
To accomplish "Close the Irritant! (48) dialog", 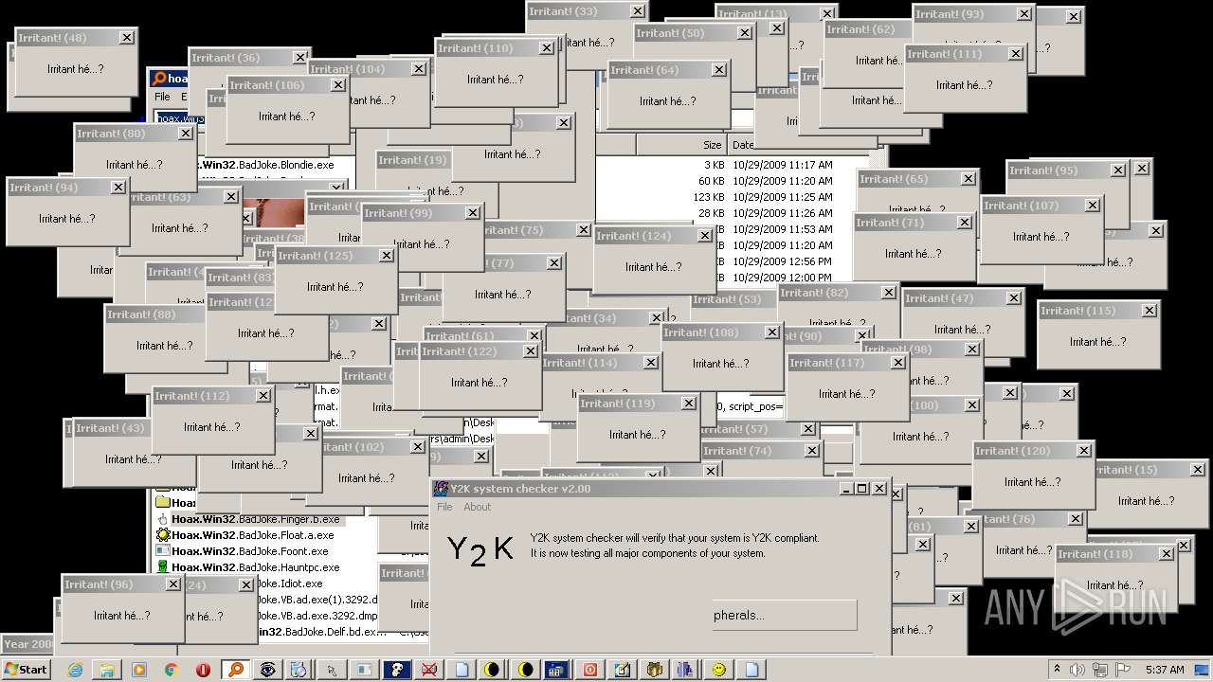I will pos(127,38).
